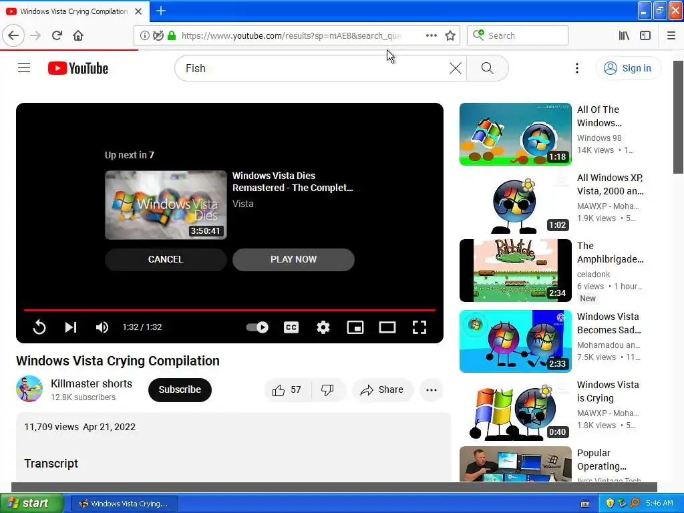Open the security shield tray icon
Image resolution: width=684 pixels, height=513 pixels.
[x=609, y=504]
